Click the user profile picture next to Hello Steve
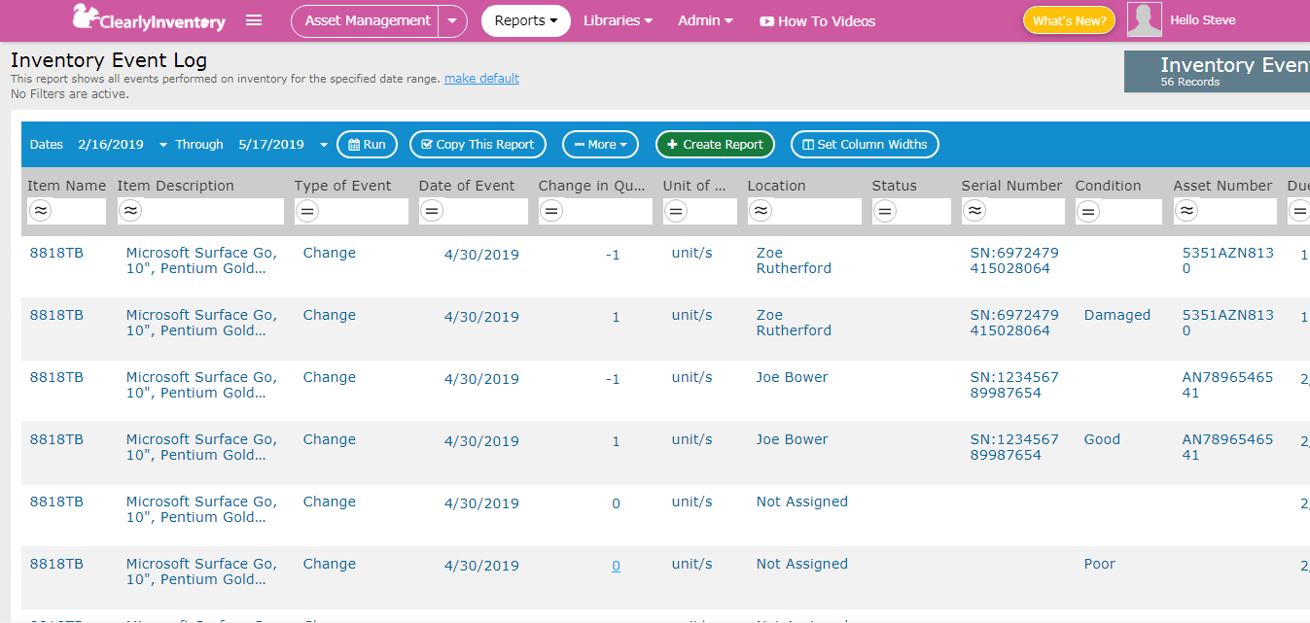 pos(1144,19)
